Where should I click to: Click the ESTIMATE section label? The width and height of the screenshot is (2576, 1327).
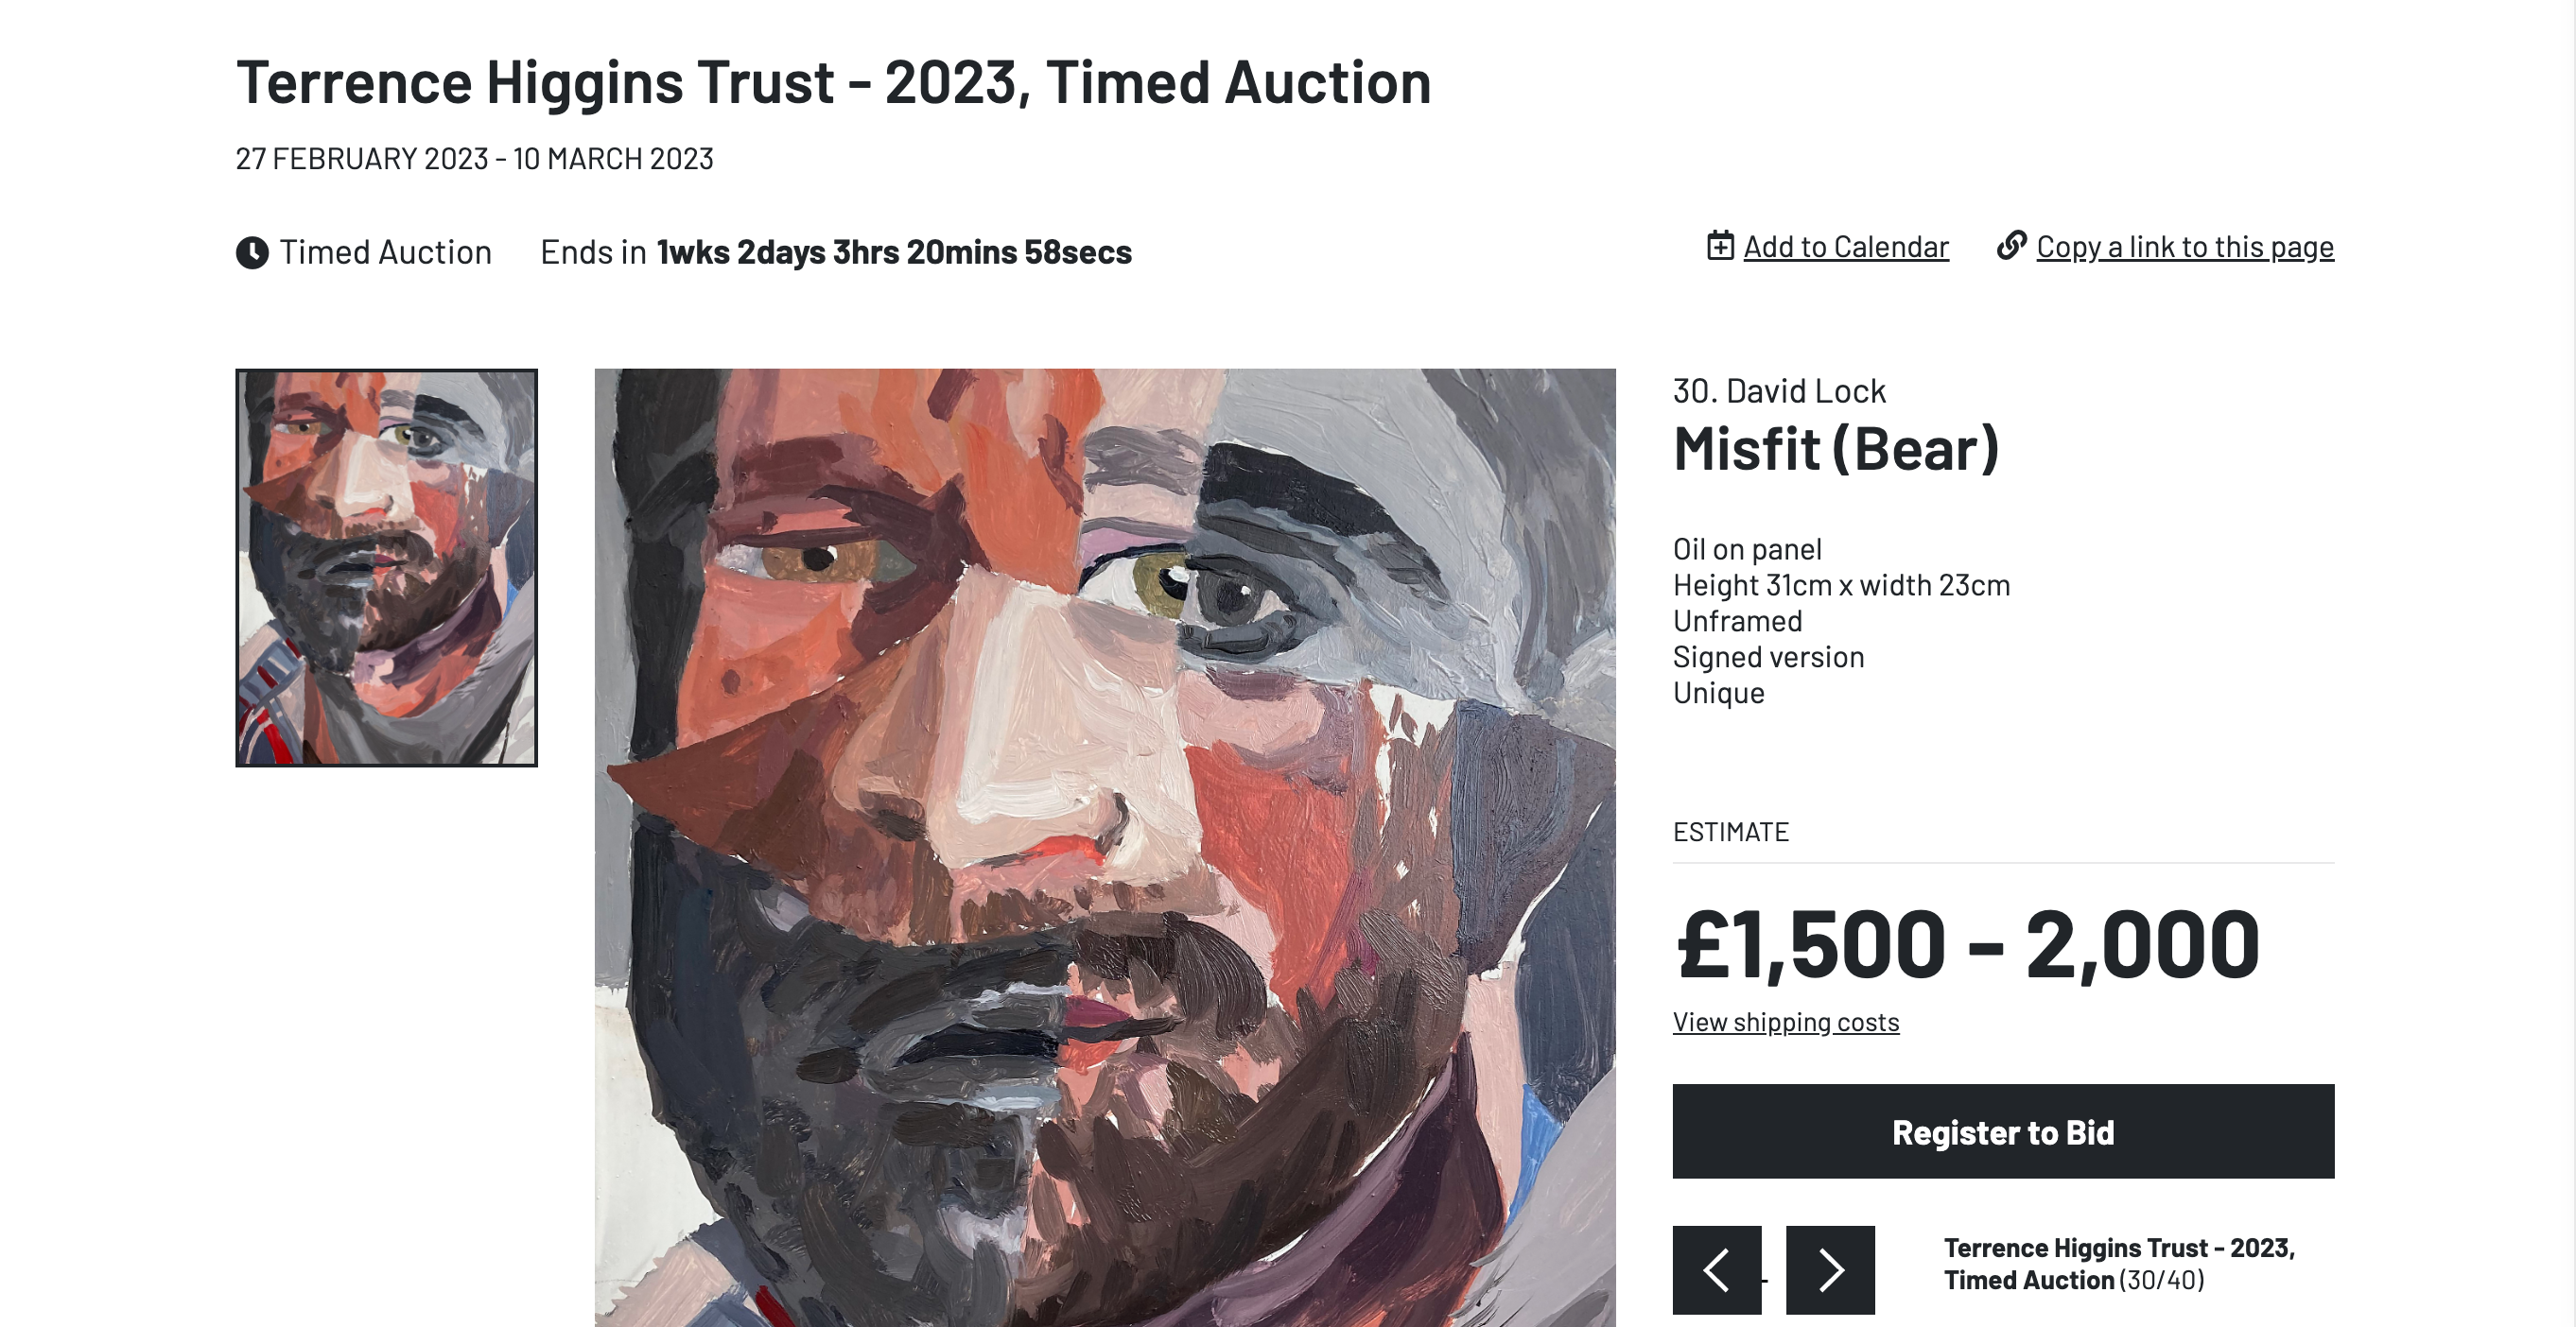tap(1730, 833)
